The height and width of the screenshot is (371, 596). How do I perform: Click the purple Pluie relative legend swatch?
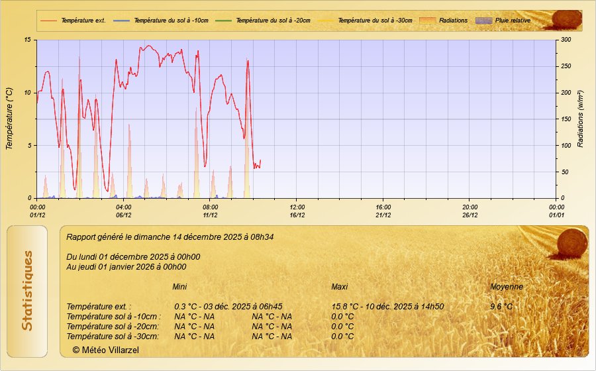click(484, 21)
